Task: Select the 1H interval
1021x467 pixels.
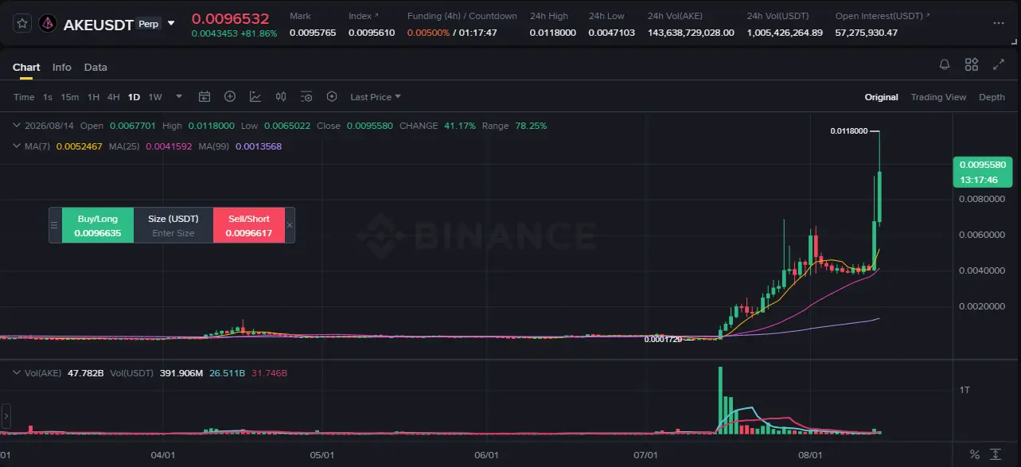Action: click(93, 97)
